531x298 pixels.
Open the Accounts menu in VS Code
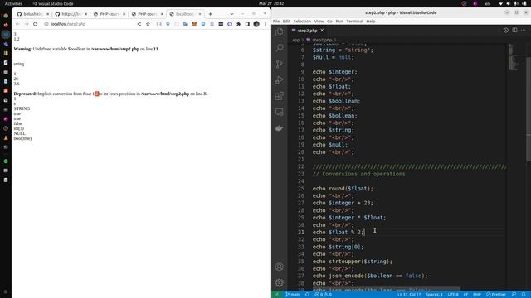pos(280,267)
